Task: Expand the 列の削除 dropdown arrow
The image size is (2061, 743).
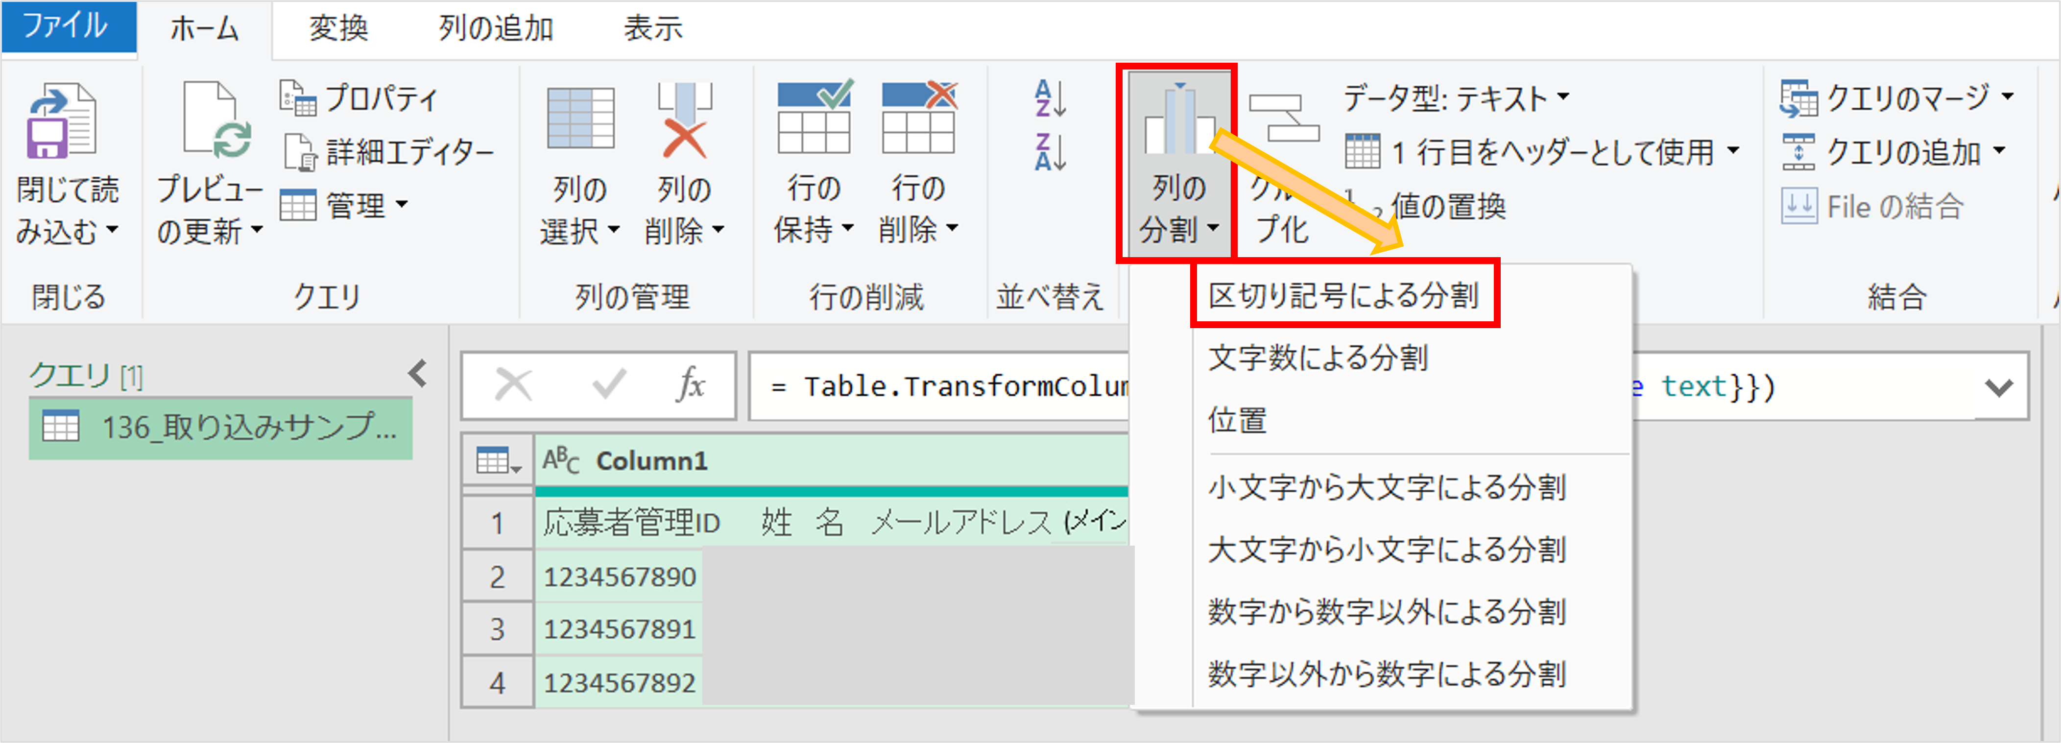Action: pyautogui.click(x=719, y=230)
